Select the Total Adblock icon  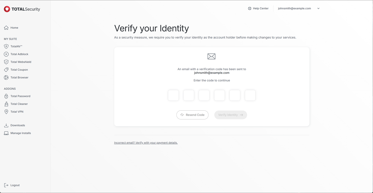pos(6,54)
